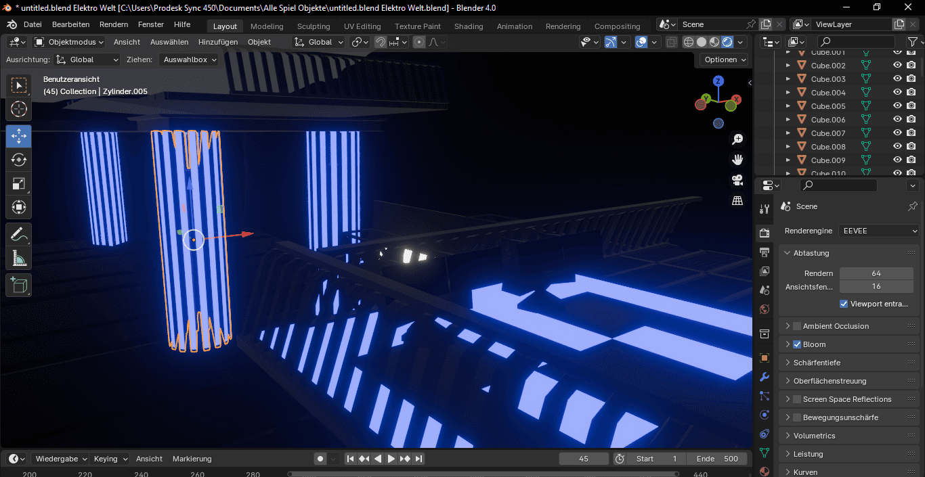The height and width of the screenshot is (477, 925).
Task: Open the Fenster menu
Action: click(151, 24)
